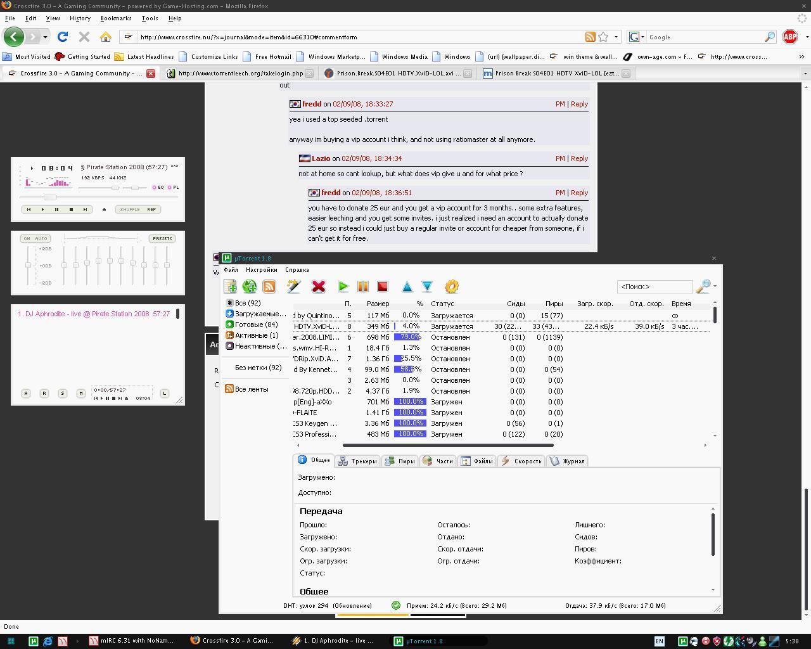Image resolution: width=811 pixels, height=649 pixels.
Task: Pause playback in main player window
Action: 56,209
